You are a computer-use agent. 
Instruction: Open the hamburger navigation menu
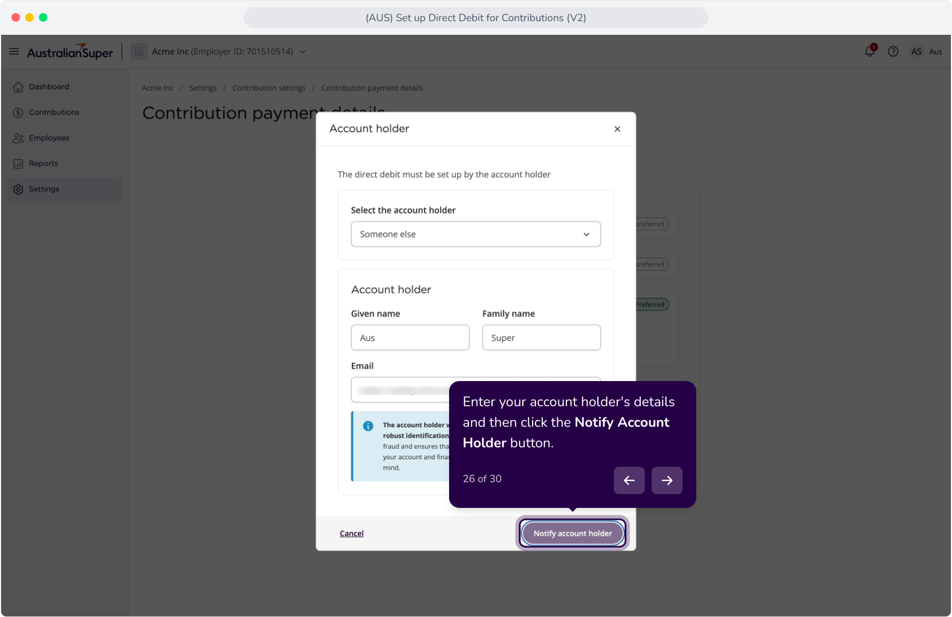coord(14,51)
